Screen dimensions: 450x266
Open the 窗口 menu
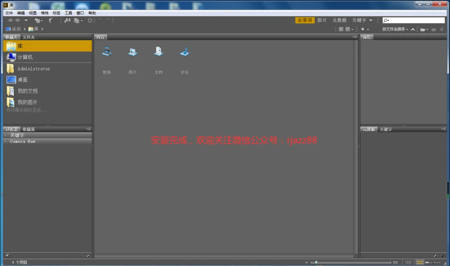pos(80,13)
